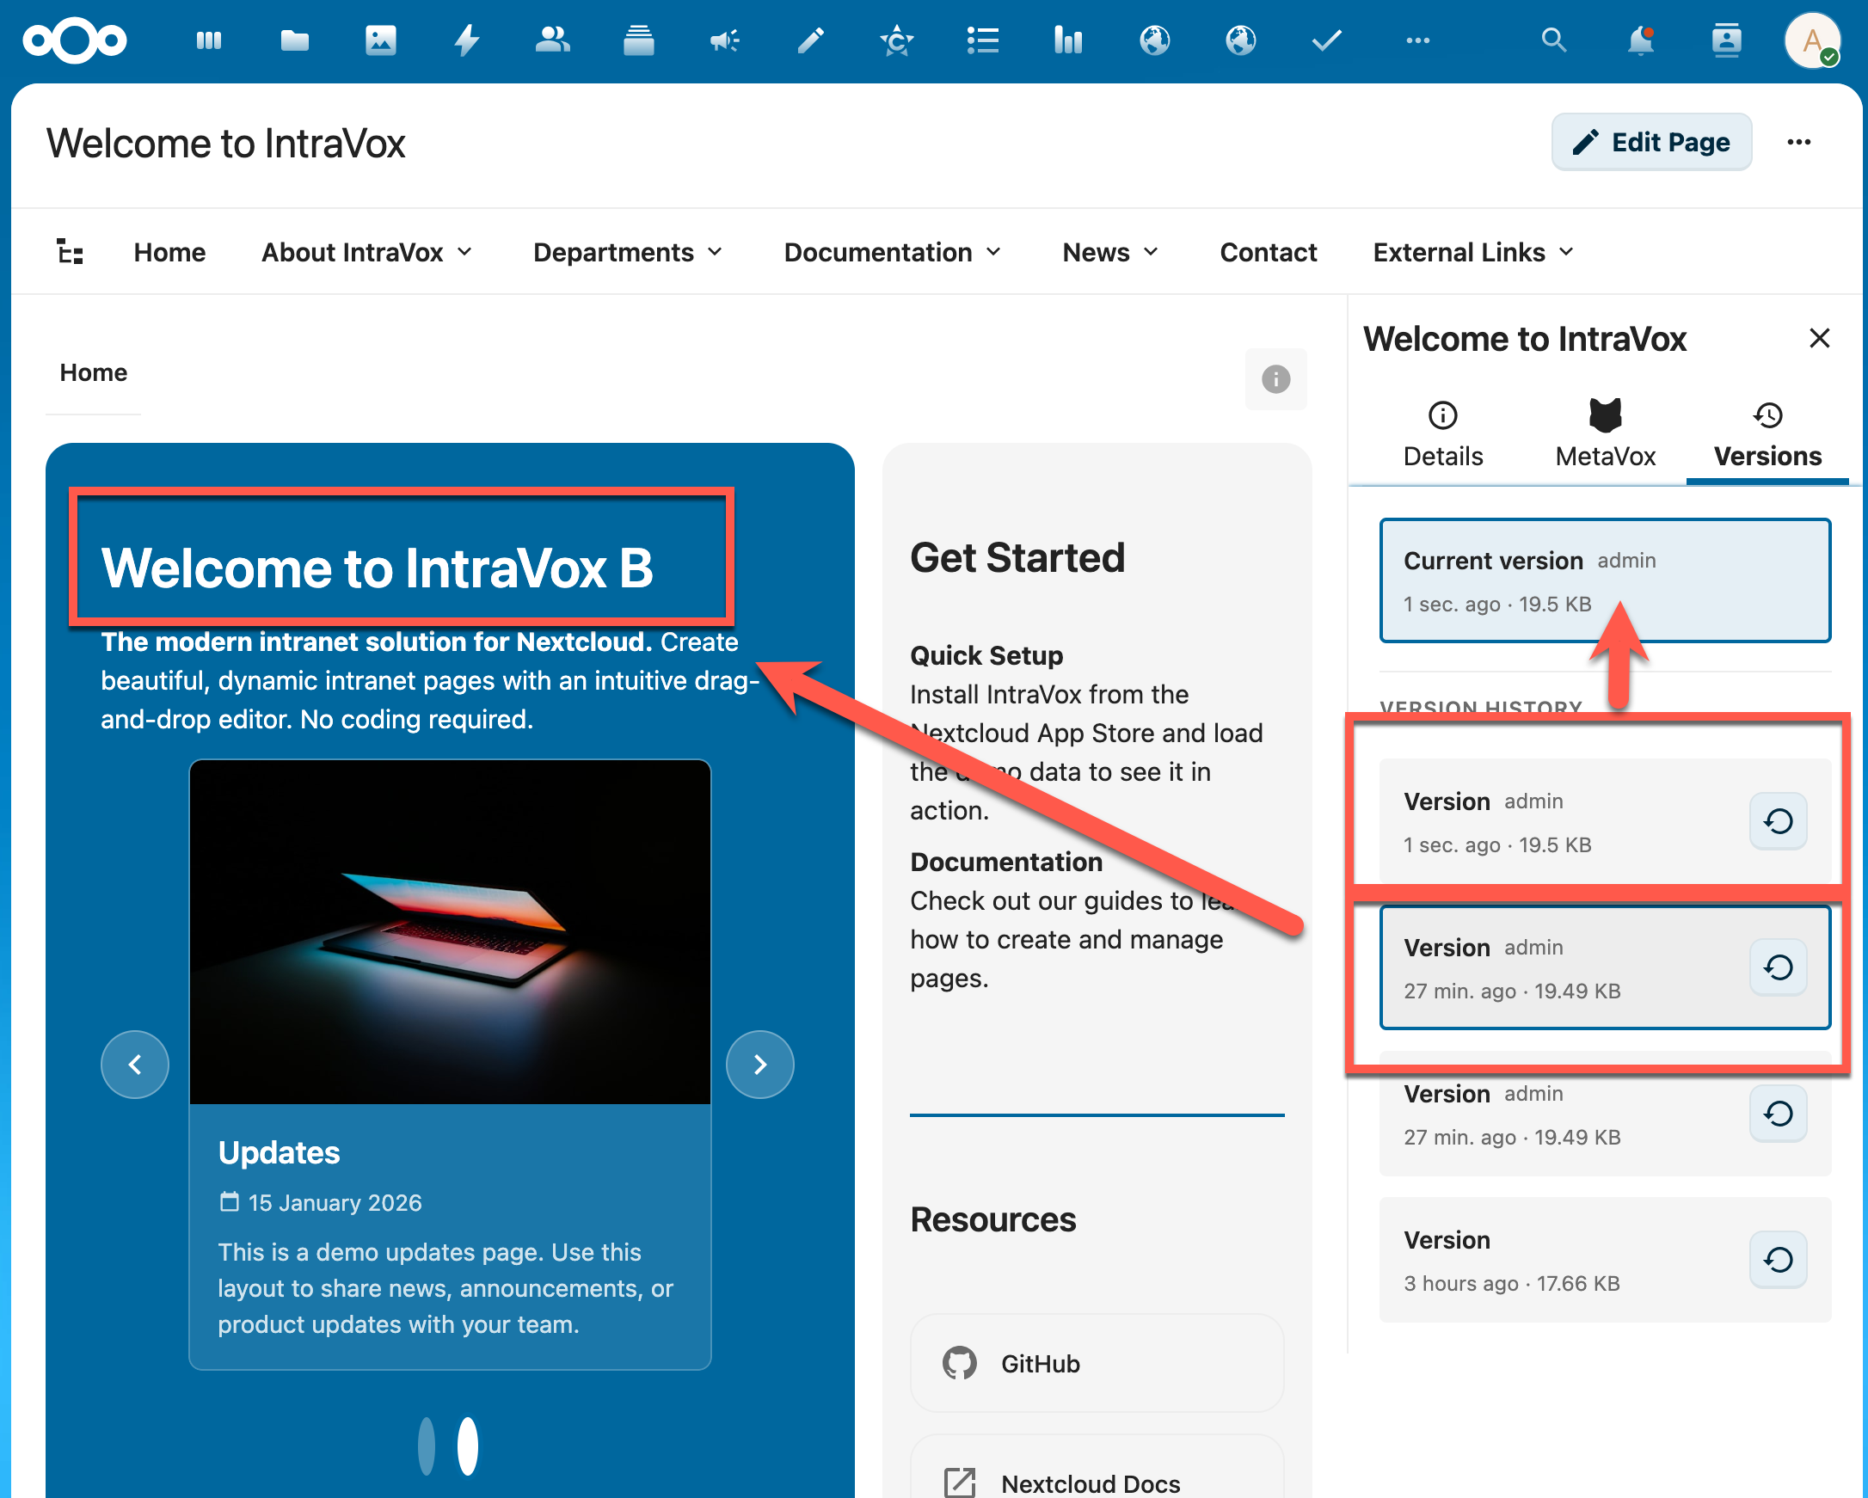This screenshot has width=1868, height=1498.
Task: Click the GitHub logo icon
Action: [x=959, y=1363]
